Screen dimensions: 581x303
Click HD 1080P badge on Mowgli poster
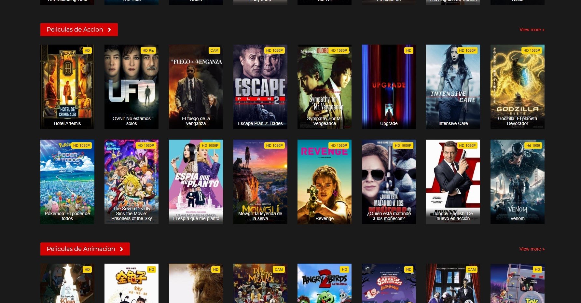[x=274, y=145]
